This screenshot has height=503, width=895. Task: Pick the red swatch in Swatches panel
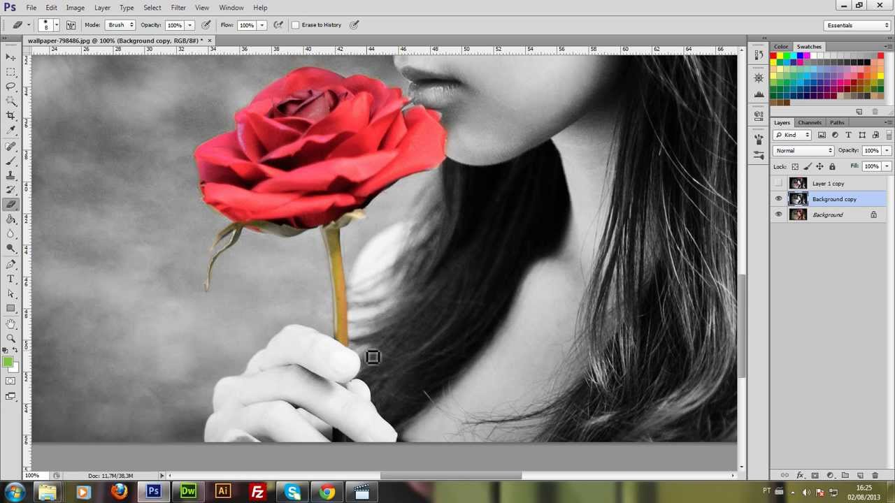point(774,56)
